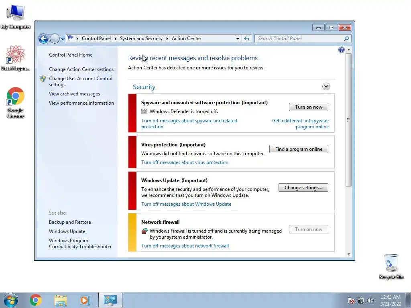Minimize the Action Center window
Image resolution: width=411 pixels, height=308 pixels.
point(318,28)
